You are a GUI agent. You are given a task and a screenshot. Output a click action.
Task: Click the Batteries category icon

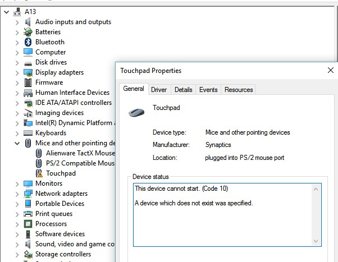(28, 32)
